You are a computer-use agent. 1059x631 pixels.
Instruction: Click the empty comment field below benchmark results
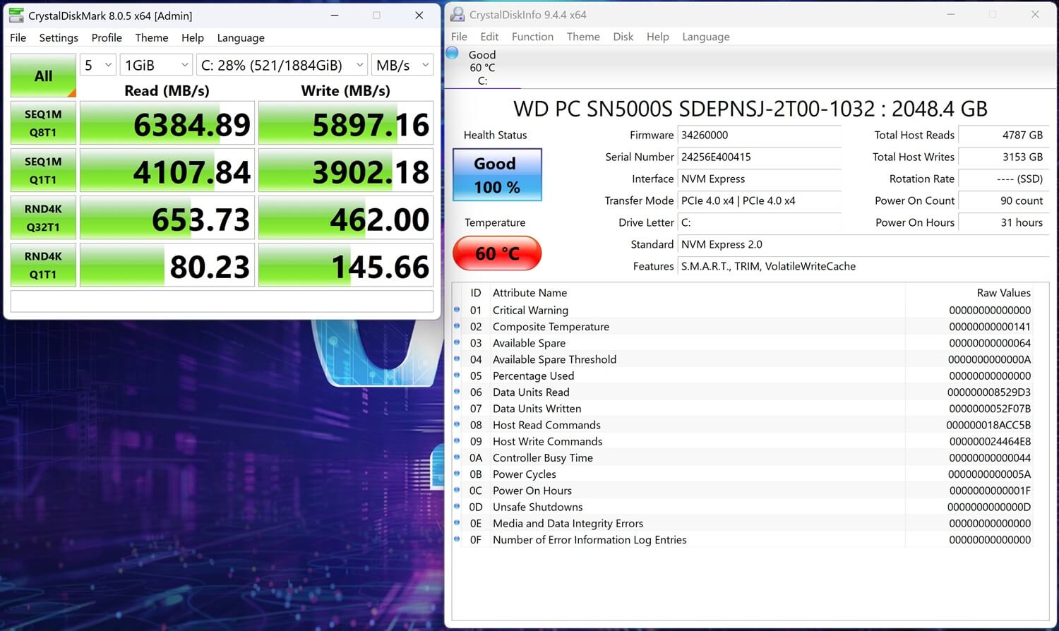(222, 301)
